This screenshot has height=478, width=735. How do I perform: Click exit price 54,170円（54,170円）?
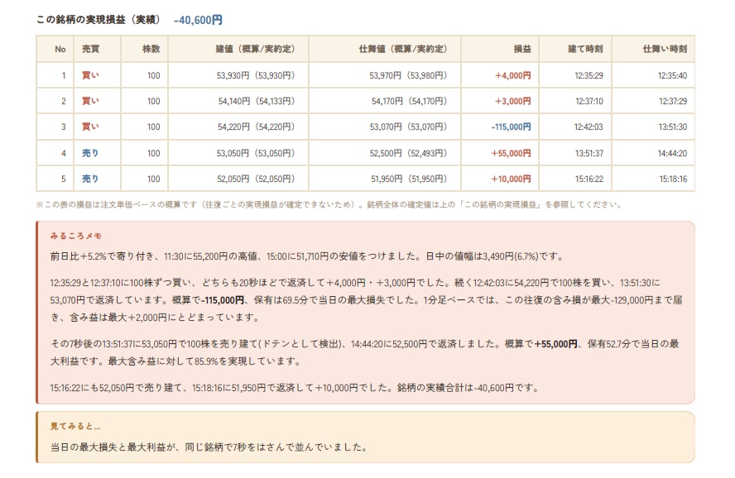[x=411, y=101]
